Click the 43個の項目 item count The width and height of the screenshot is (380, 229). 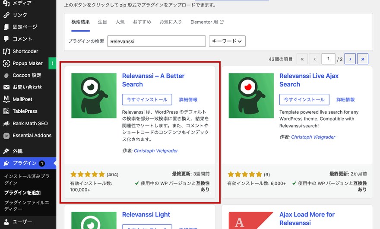click(281, 59)
